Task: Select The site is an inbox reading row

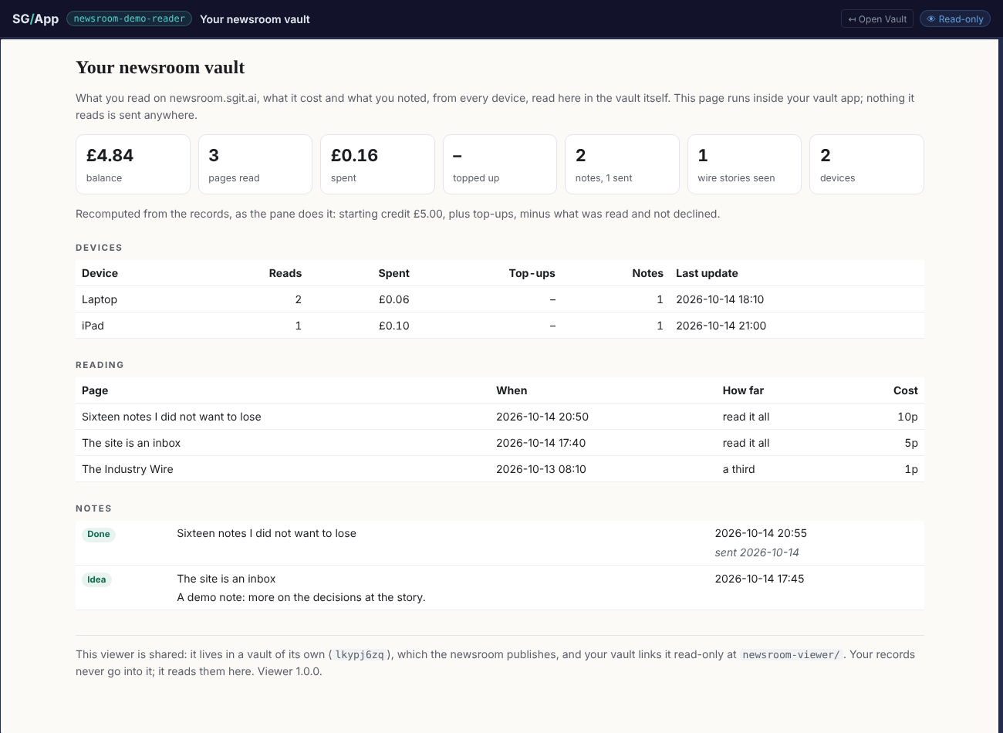Action: [500, 443]
